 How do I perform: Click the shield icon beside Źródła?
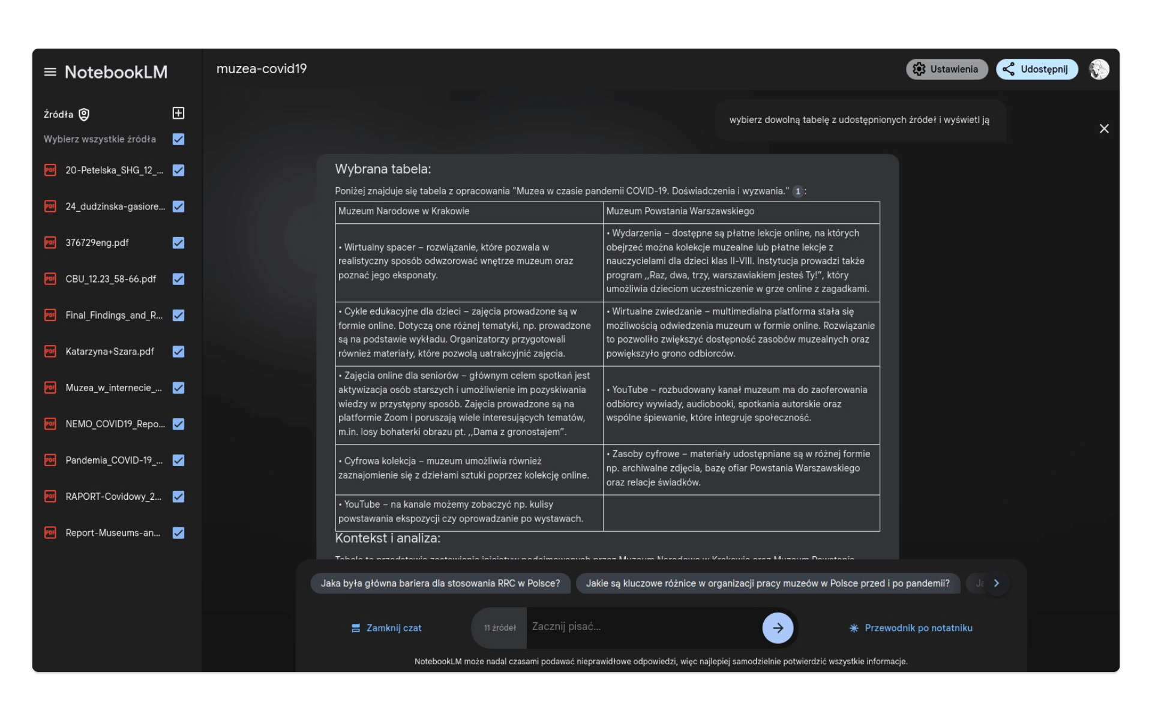point(84,114)
